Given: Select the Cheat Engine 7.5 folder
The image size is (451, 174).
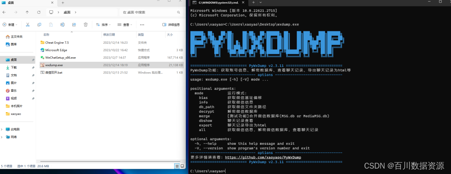Looking at the screenshot, I should coord(111,43).
